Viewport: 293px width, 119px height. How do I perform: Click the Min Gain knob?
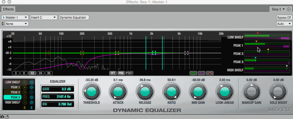[198, 92]
